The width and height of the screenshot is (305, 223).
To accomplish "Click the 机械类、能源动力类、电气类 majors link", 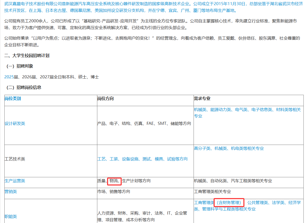I will (x=247, y=113).
